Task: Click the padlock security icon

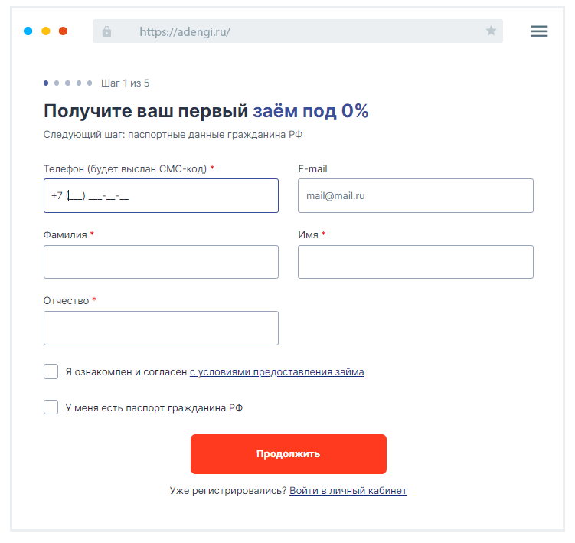Action: (106, 31)
